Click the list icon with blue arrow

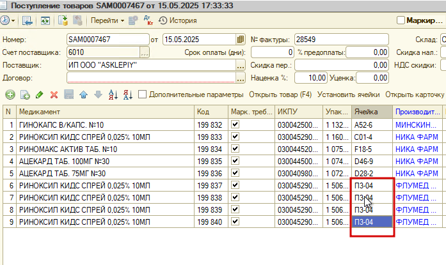27,20
